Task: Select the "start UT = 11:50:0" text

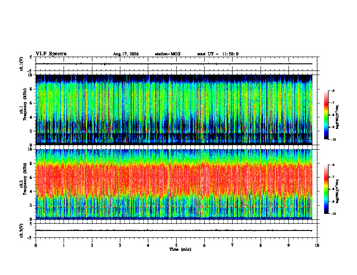Action: point(218,54)
